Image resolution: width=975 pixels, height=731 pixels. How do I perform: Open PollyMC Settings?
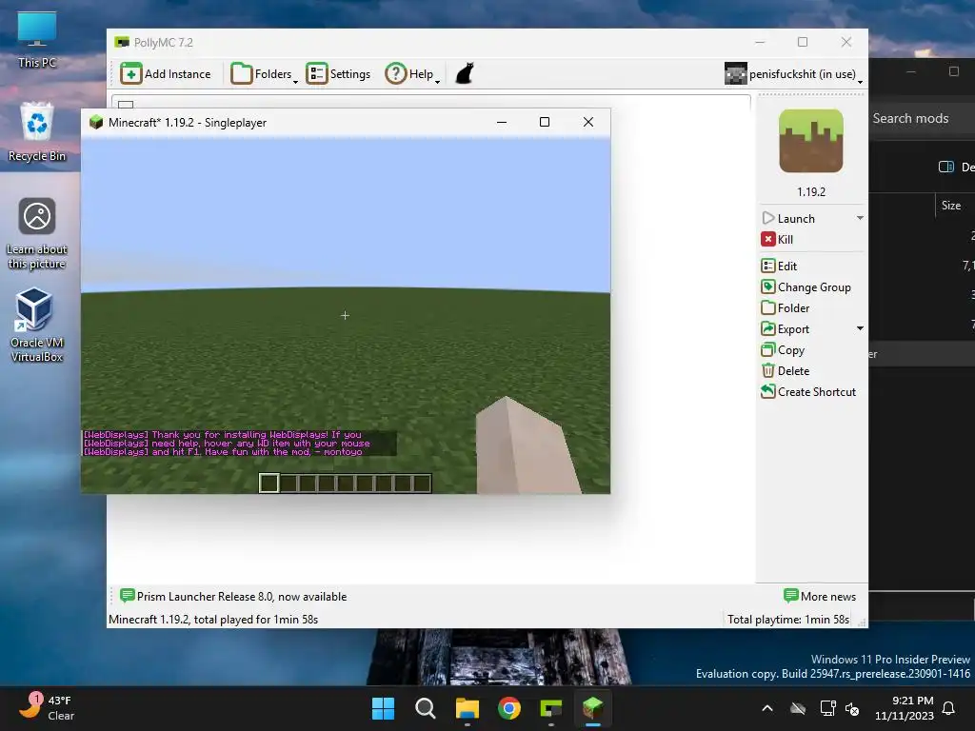[338, 74]
